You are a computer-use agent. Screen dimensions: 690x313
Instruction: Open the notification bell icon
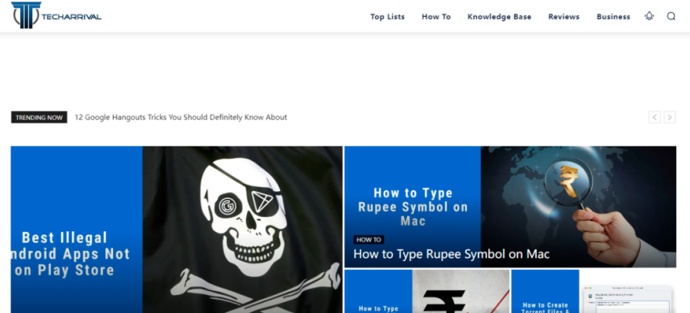[649, 16]
